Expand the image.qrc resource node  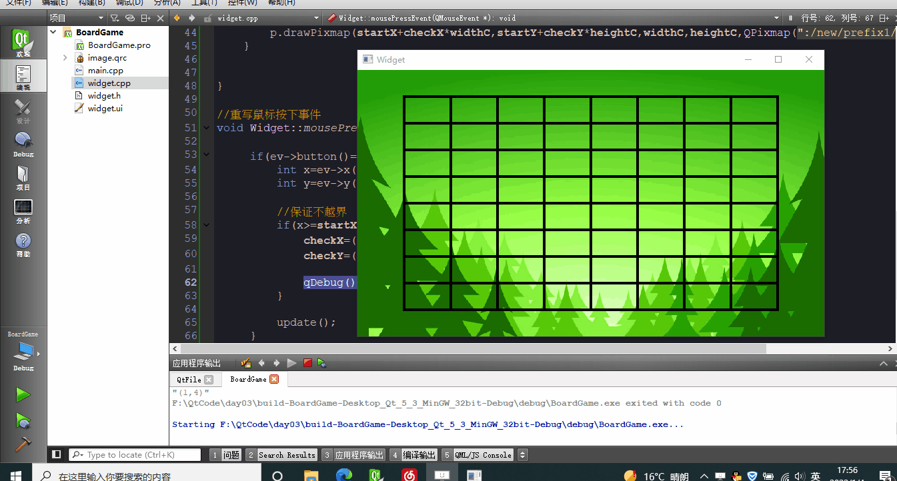(x=65, y=58)
